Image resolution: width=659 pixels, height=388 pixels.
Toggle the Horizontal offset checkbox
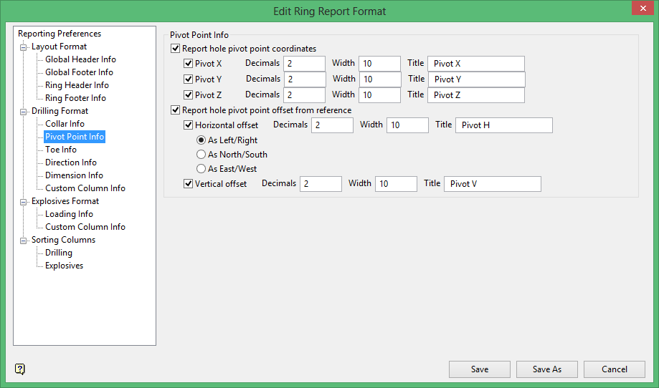[x=189, y=125]
